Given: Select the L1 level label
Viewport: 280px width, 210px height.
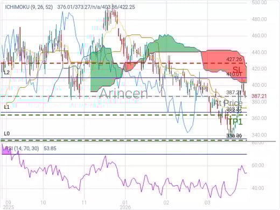Looking at the screenshot, I should pyautogui.click(x=6, y=107).
